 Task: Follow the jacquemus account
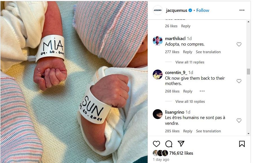pos(203,10)
